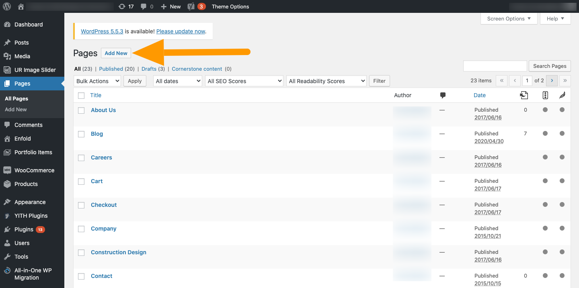The image size is (579, 288).
Task: Open Tools in sidebar
Action: click(32, 257)
